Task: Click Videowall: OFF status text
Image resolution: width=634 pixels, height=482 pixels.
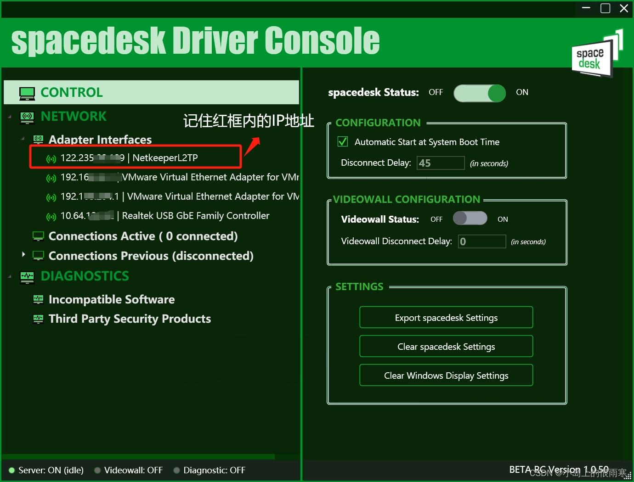Action: [133, 470]
